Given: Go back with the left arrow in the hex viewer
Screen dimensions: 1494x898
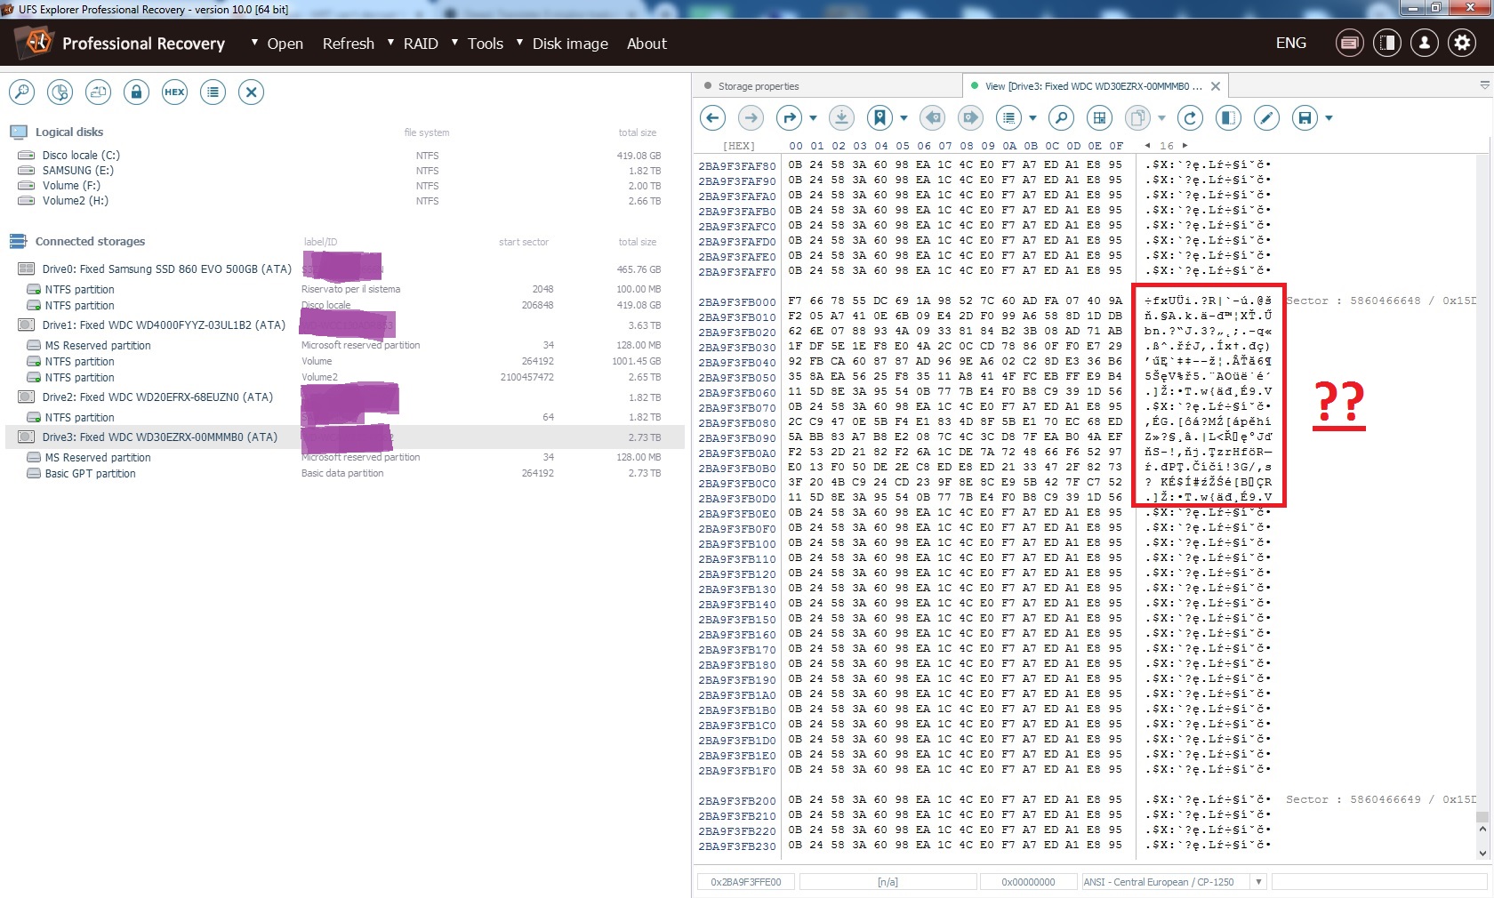Looking at the screenshot, I should (x=713, y=117).
